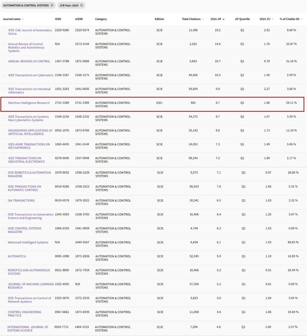The height and width of the screenshot is (336, 307).
Task: Remove the JCR Year: 2024 filter chip
Action: pyautogui.click(x=81, y=5)
